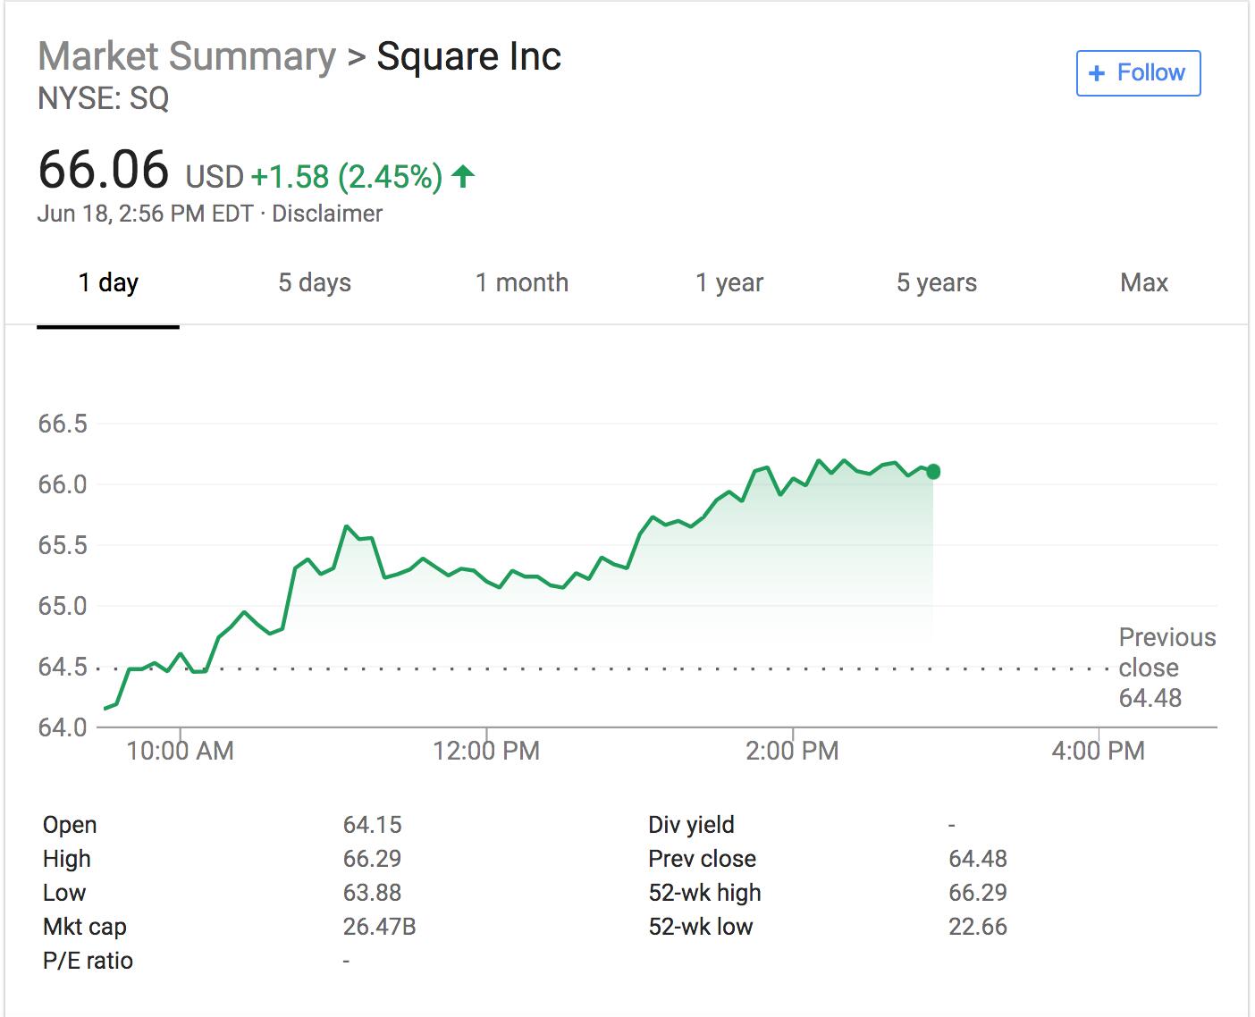Click the Follow button
1255x1017 pixels.
(1138, 72)
